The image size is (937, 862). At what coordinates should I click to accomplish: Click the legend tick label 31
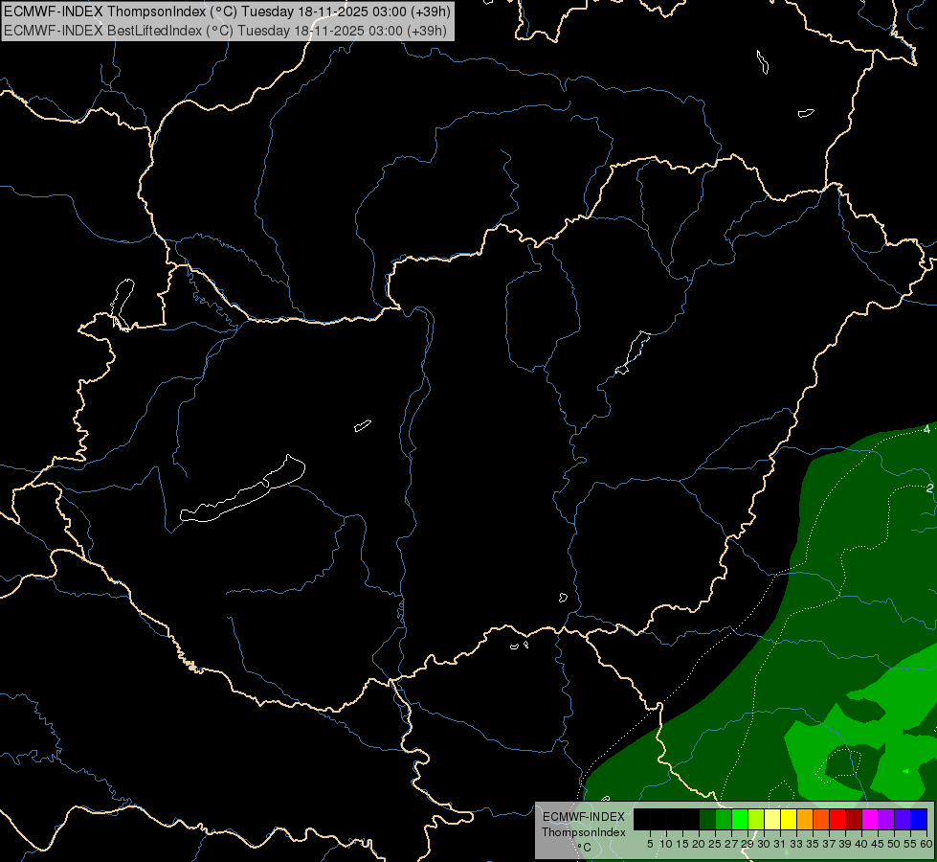[780, 844]
